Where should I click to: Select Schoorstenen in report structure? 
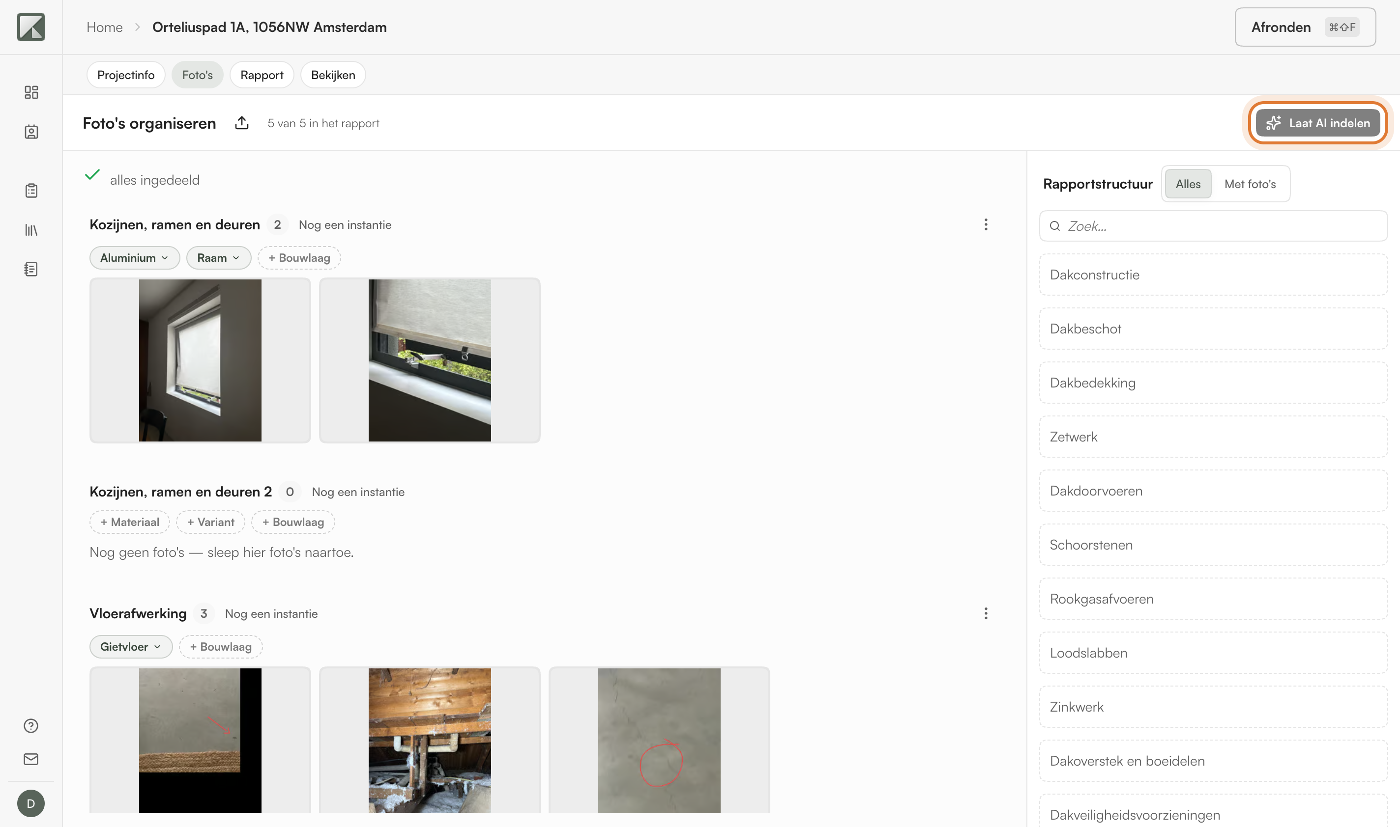[1213, 545]
